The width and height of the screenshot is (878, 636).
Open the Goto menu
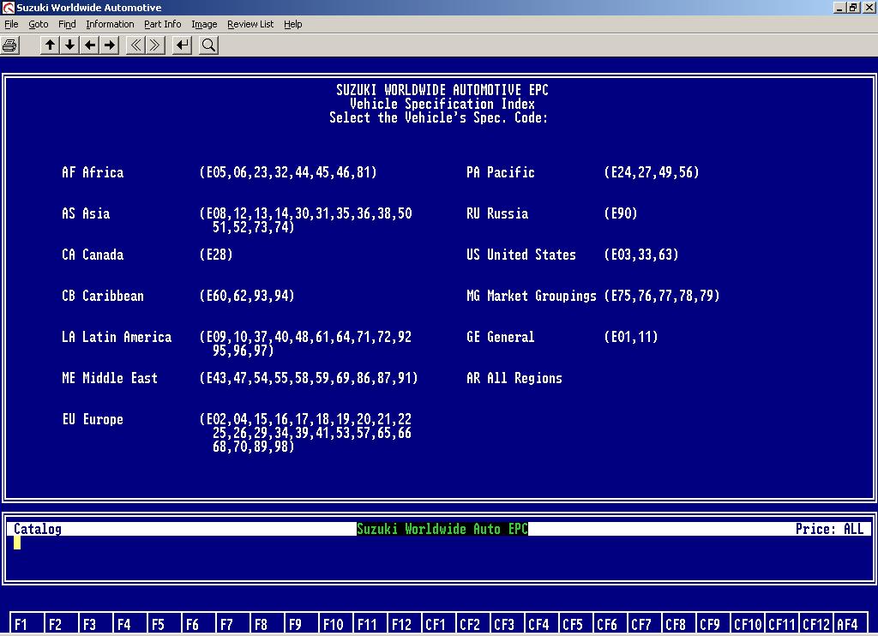(38, 24)
